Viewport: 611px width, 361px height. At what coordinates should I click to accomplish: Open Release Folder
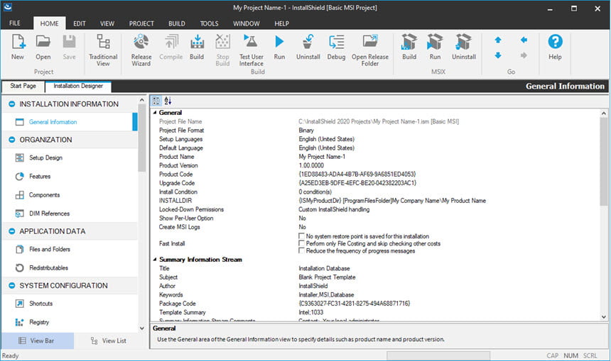[369, 50]
